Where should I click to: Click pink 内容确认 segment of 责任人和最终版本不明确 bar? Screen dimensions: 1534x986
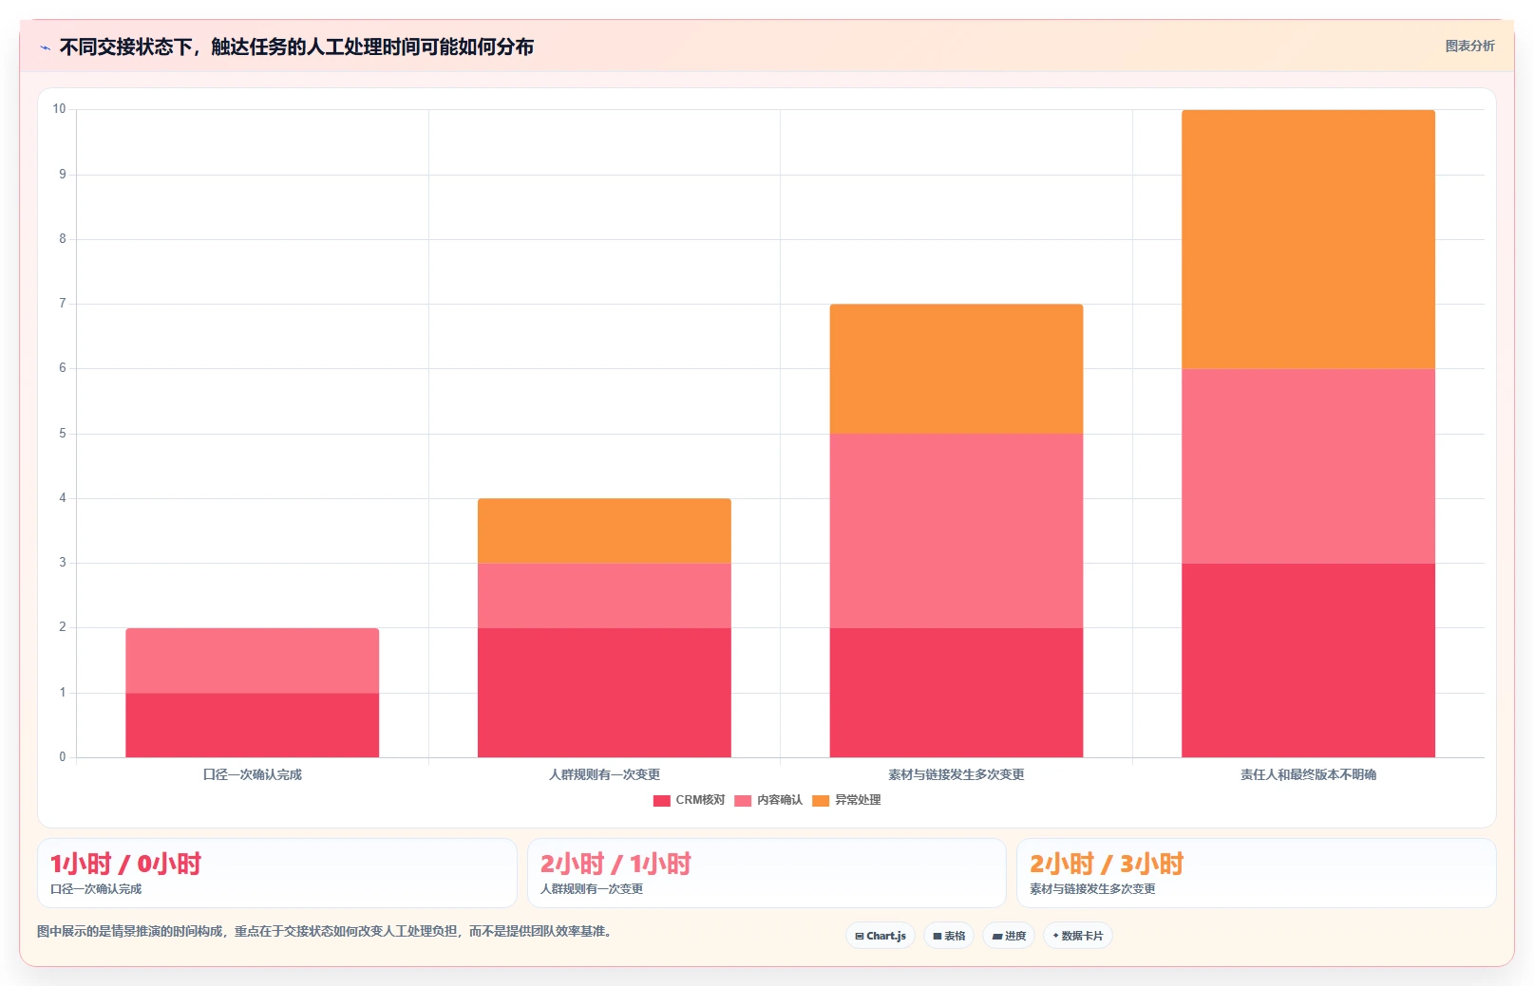coord(1308,466)
